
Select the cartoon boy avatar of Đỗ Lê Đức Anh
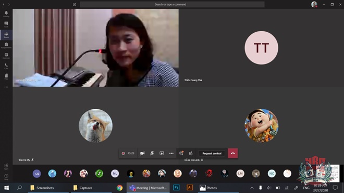point(261,125)
